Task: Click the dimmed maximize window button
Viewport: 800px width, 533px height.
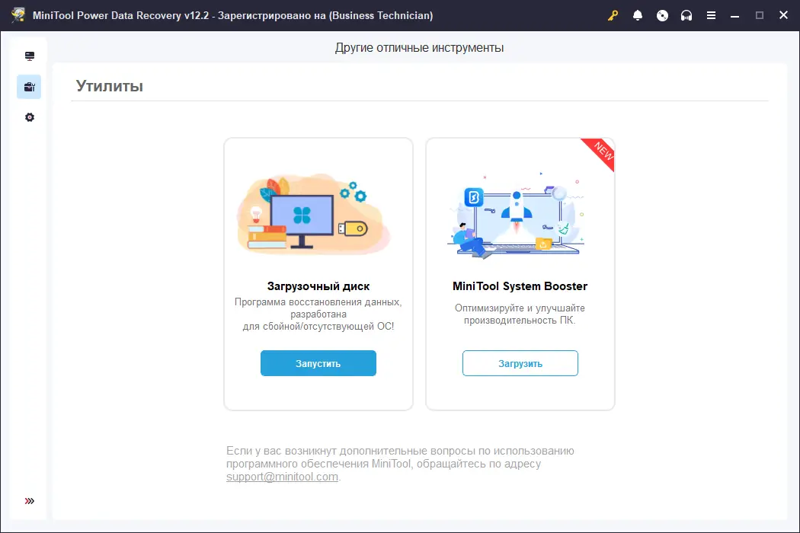Action: click(759, 15)
